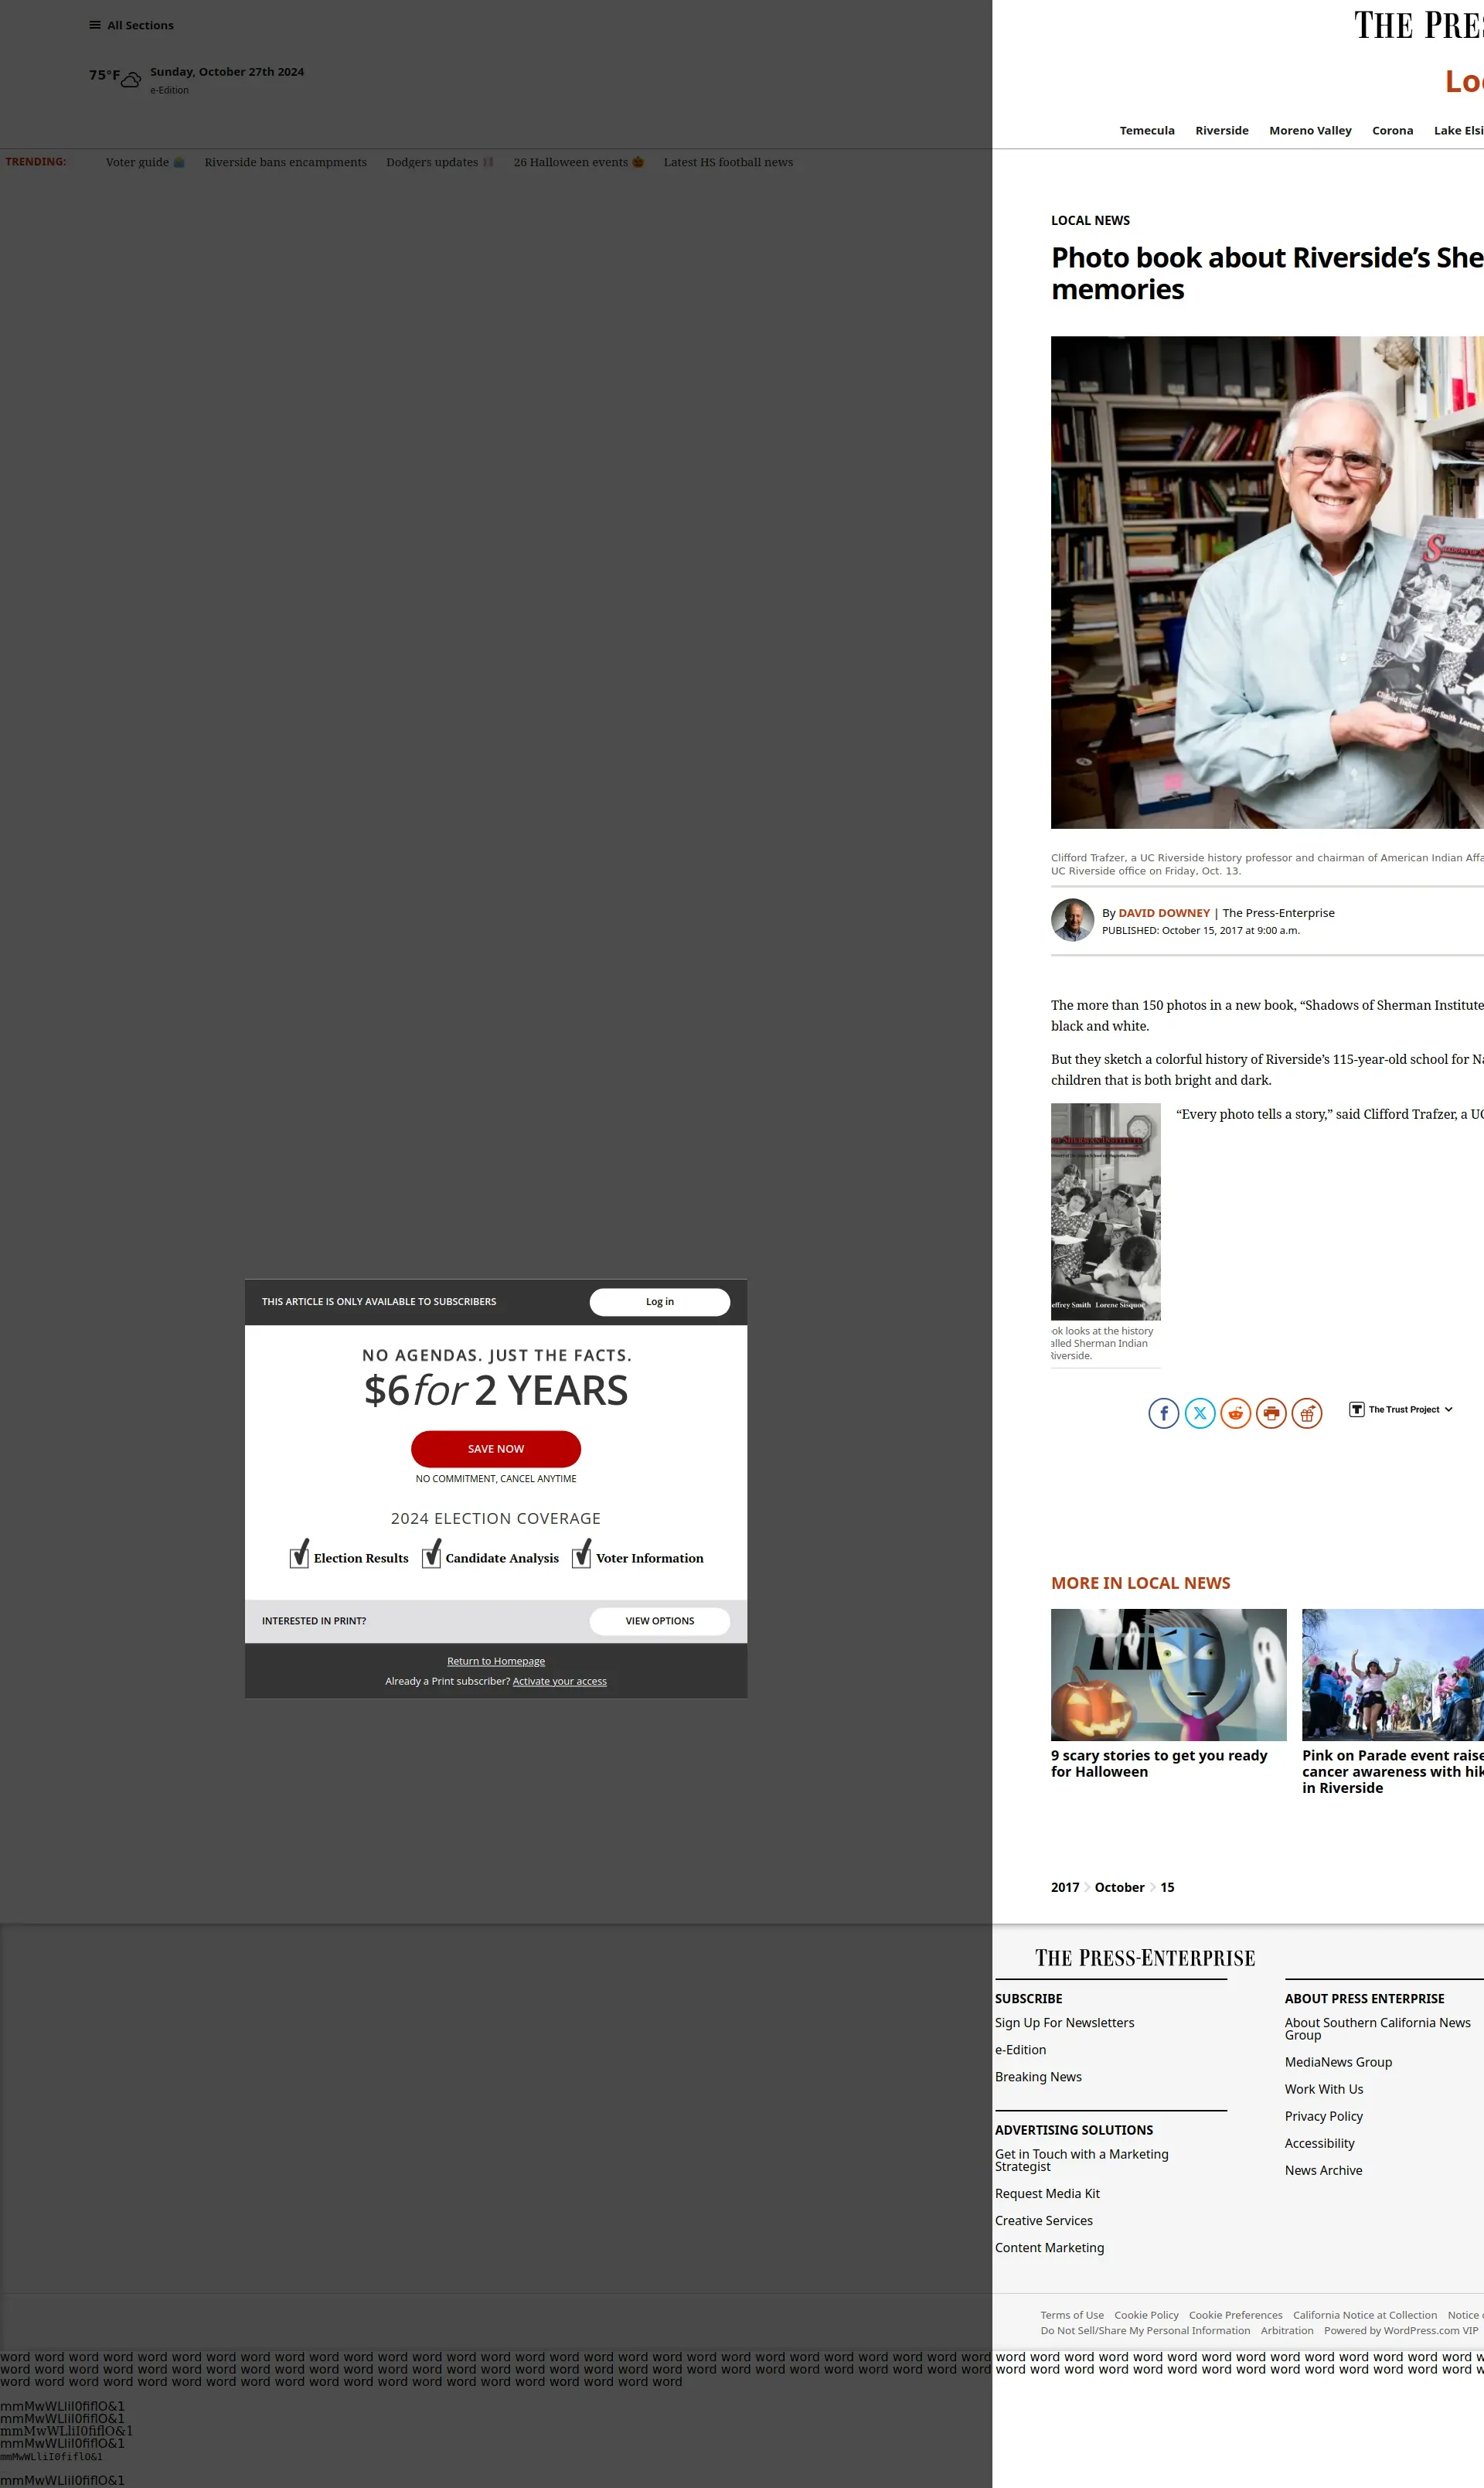Open the Moreno Valley section tab

(1310, 131)
